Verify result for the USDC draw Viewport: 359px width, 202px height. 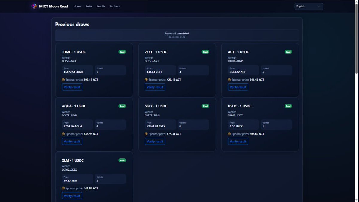click(238, 141)
